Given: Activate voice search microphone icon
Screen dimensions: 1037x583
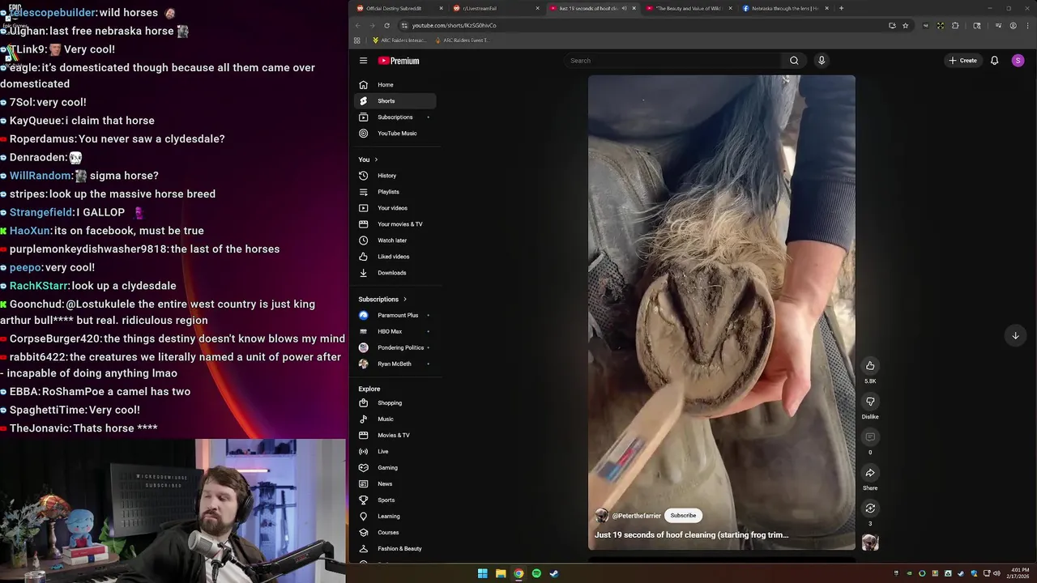Looking at the screenshot, I should point(821,61).
